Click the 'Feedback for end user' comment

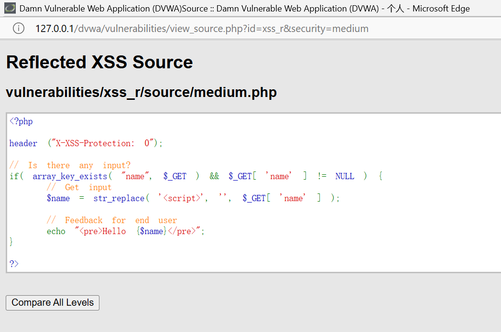(x=112, y=220)
